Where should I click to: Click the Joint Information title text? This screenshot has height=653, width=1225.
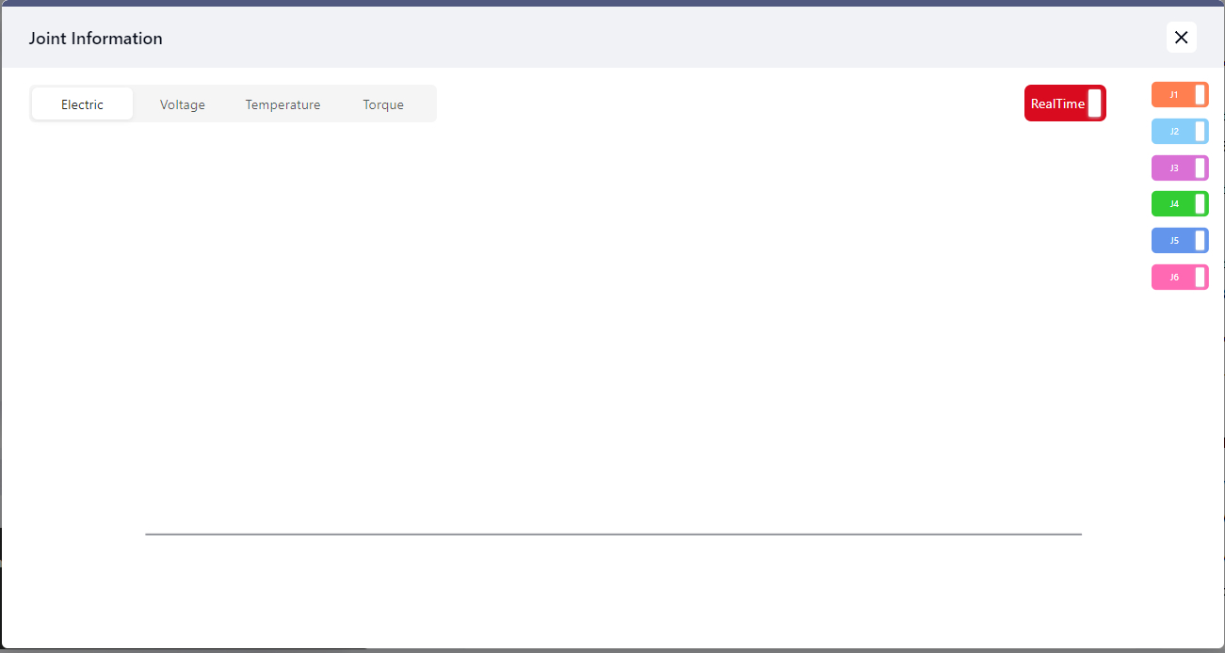tap(95, 39)
